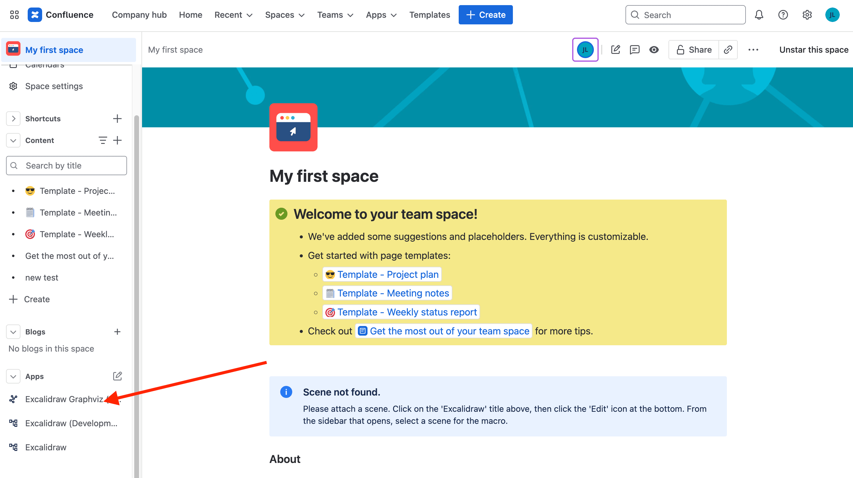Edit this page with the pencil icon
853x478 pixels.
pyautogui.click(x=616, y=50)
